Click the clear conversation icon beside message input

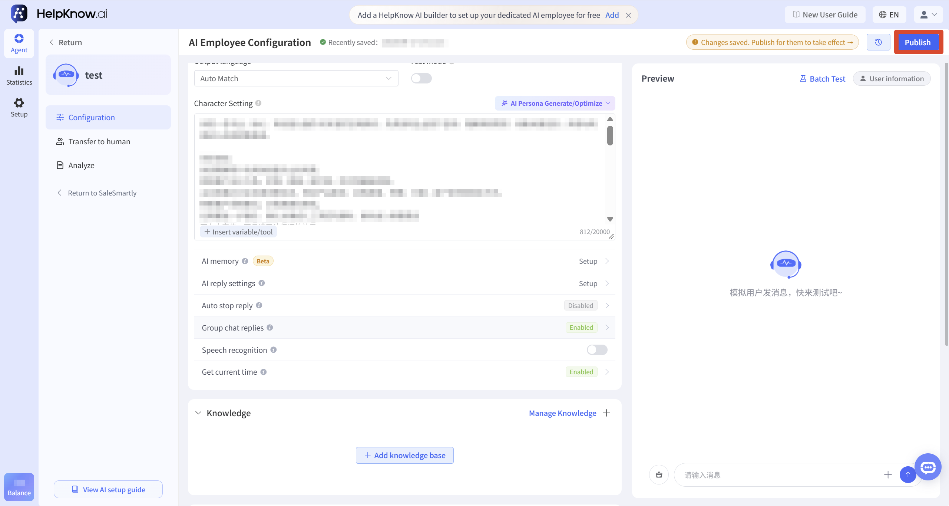click(x=659, y=474)
